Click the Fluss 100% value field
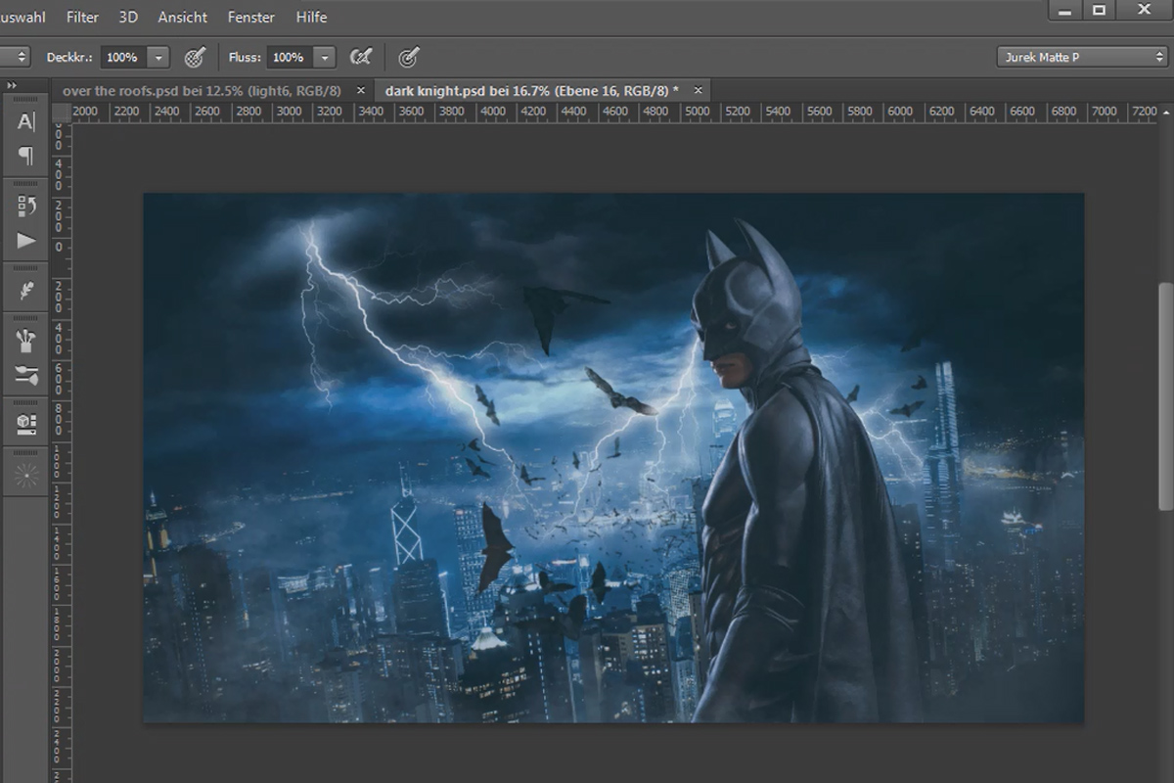The height and width of the screenshot is (783, 1174). click(x=289, y=58)
